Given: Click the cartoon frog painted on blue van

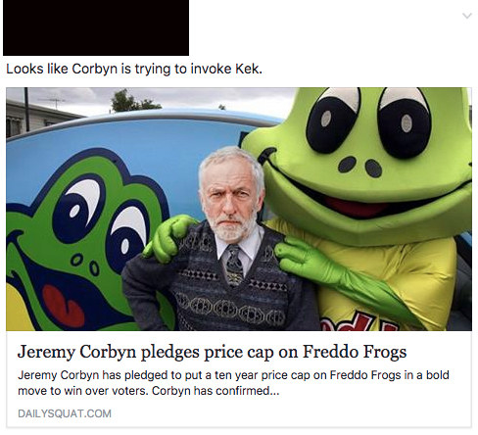Looking at the screenshot, I should coord(85,242).
